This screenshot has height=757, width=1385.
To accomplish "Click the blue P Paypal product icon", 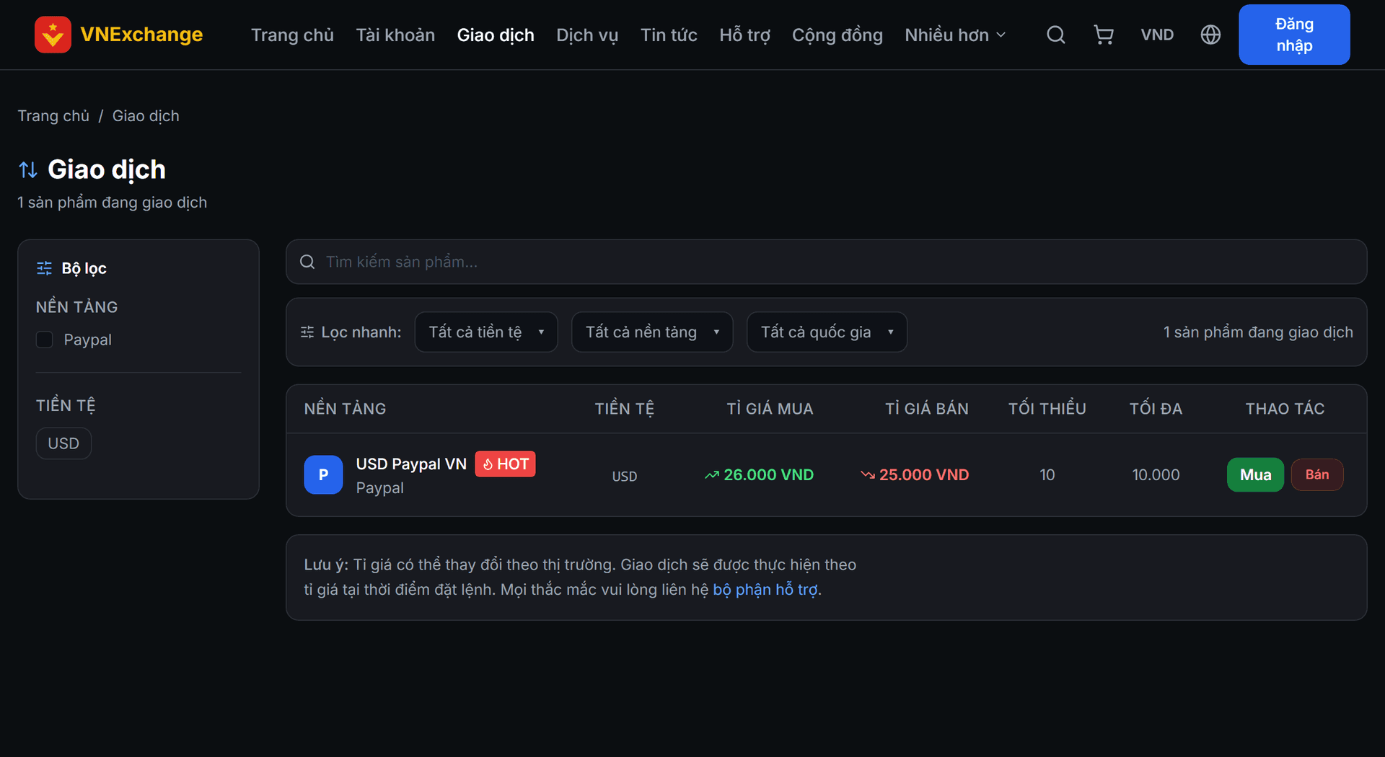I will click(x=323, y=474).
